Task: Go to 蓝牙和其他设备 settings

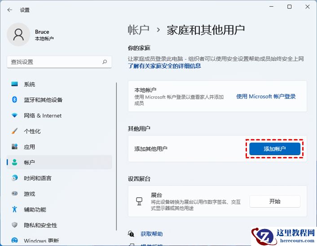Action: [x=59, y=100]
